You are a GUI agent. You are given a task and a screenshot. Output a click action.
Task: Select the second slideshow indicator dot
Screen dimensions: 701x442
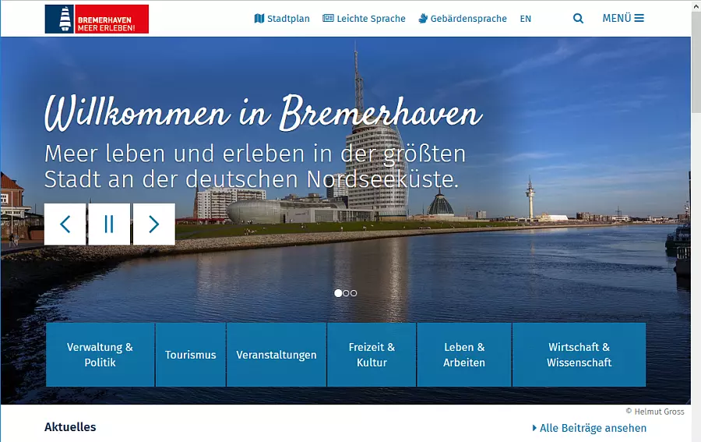tap(346, 293)
